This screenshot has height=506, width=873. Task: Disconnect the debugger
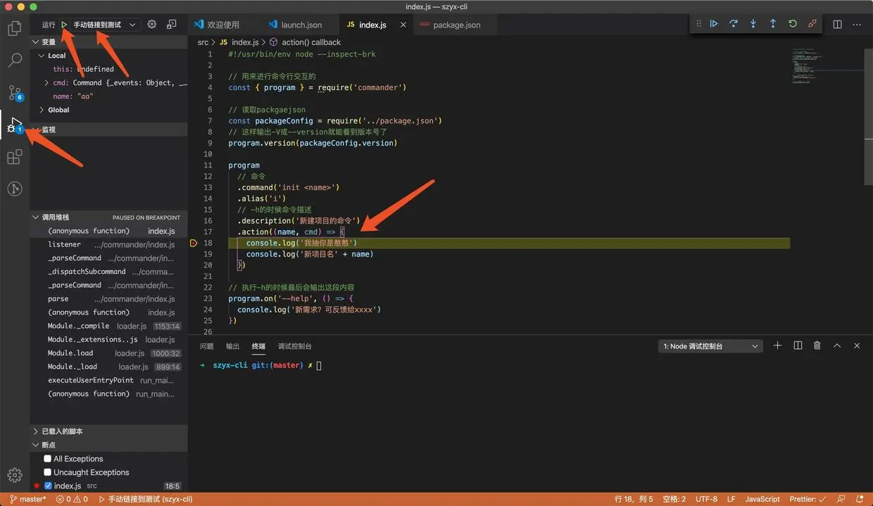pyautogui.click(x=812, y=24)
